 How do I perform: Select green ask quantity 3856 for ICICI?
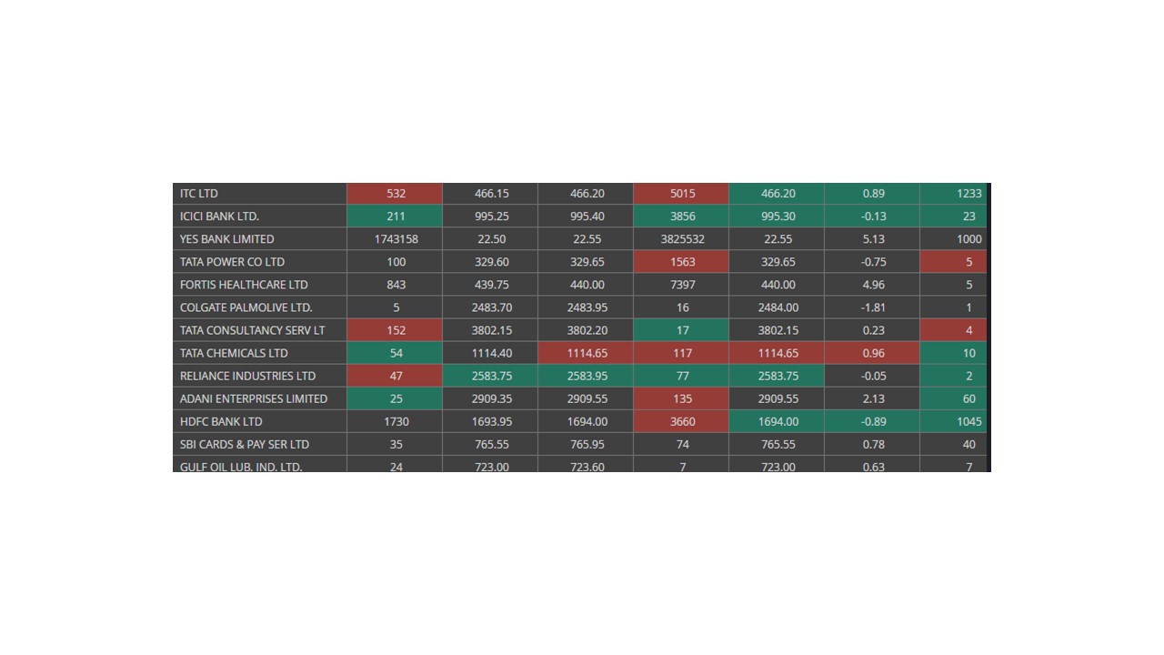tap(681, 217)
